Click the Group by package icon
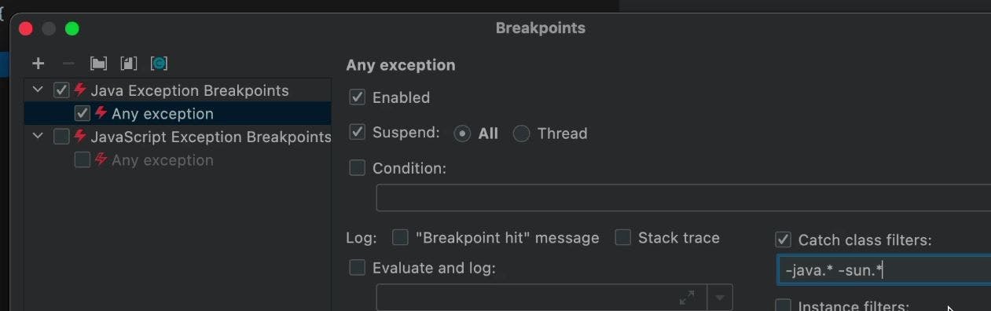Image resolution: width=991 pixels, height=311 pixels. coord(98,64)
